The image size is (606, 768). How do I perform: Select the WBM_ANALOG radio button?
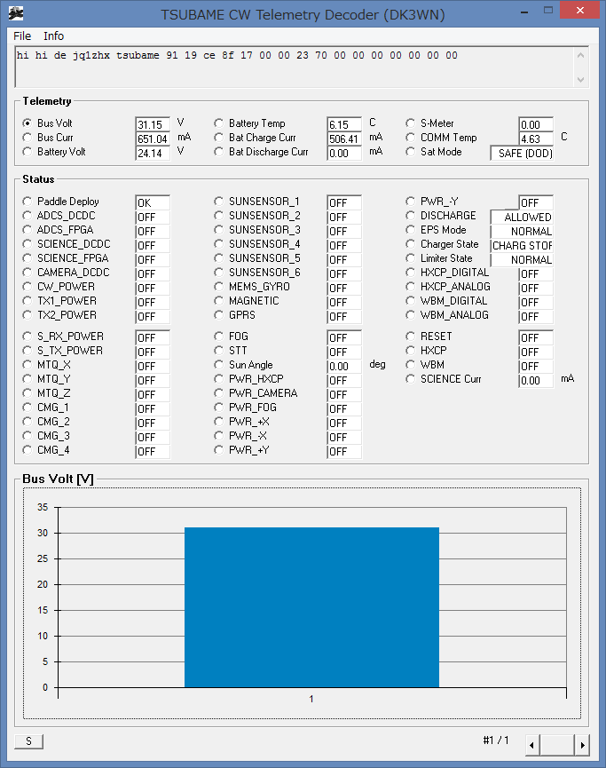410,315
